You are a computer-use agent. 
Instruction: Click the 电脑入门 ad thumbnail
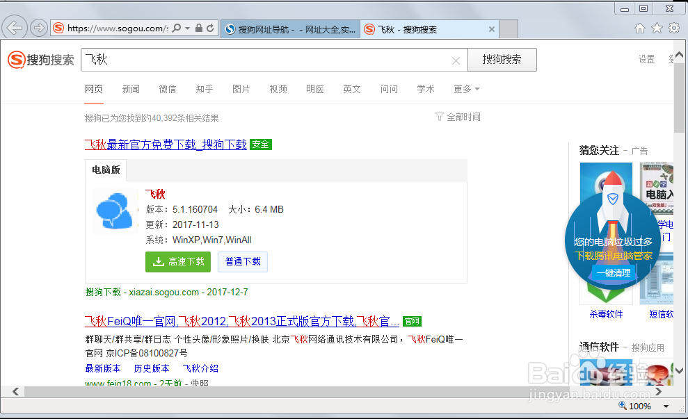click(657, 189)
